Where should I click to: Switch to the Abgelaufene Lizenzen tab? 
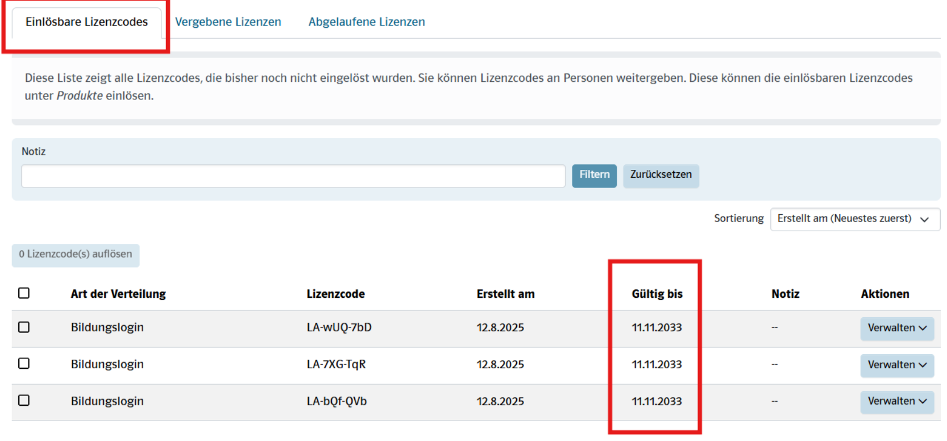[x=367, y=22]
